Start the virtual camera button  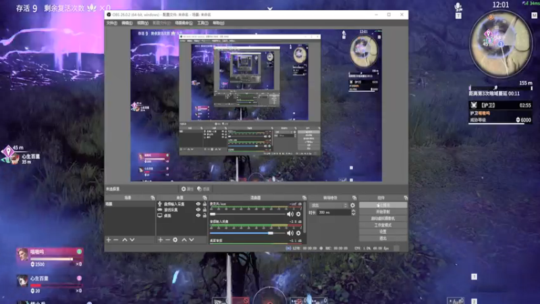point(383,218)
